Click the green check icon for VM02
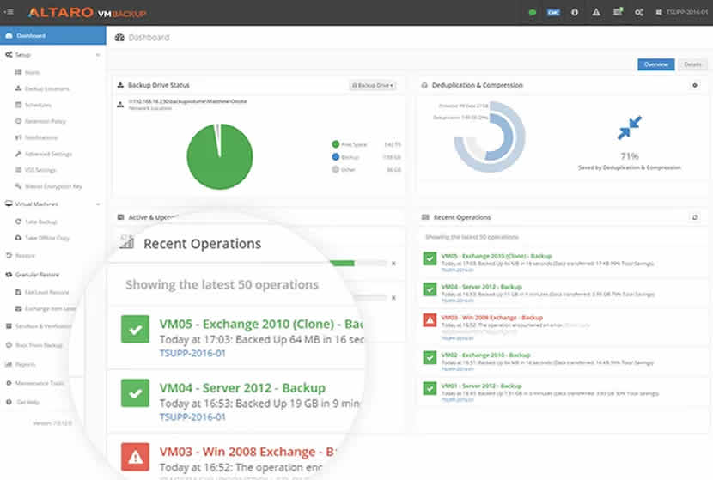 click(430, 357)
